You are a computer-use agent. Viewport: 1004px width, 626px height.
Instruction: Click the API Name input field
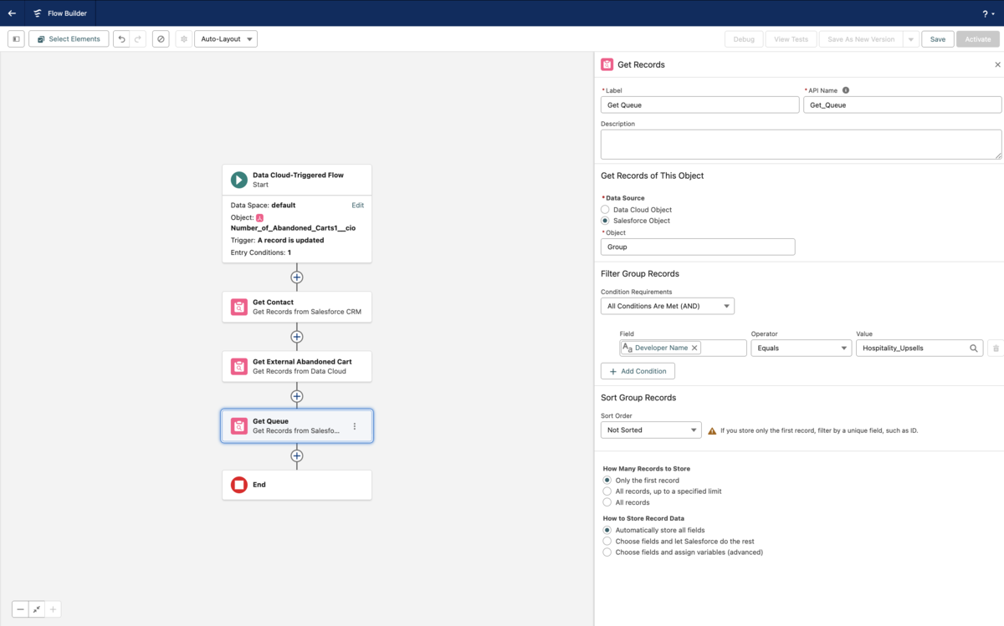tap(902, 105)
